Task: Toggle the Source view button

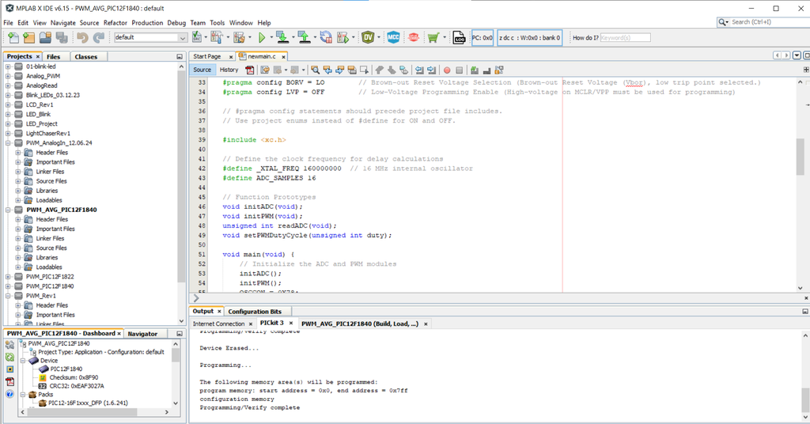Action: pos(202,70)
